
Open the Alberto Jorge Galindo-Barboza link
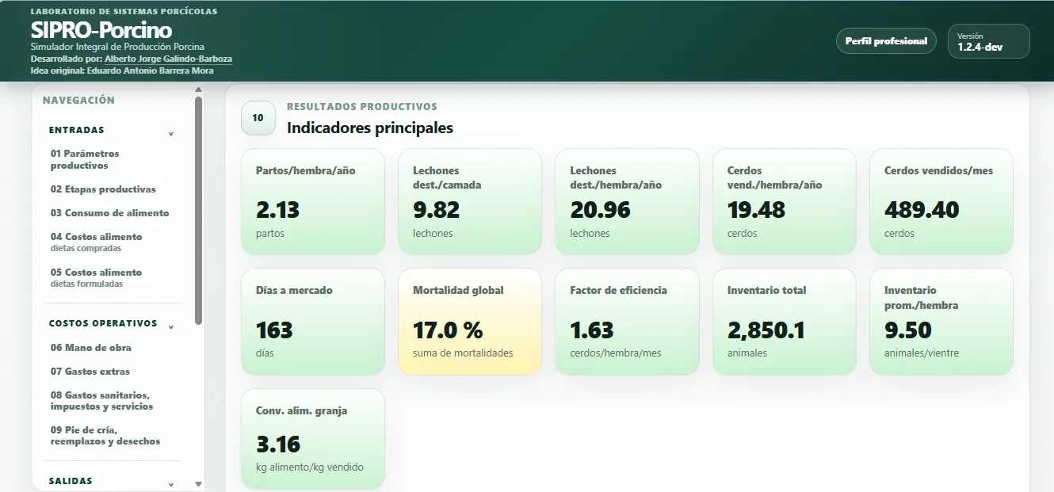pyautogui.click(x=168, y=59)
